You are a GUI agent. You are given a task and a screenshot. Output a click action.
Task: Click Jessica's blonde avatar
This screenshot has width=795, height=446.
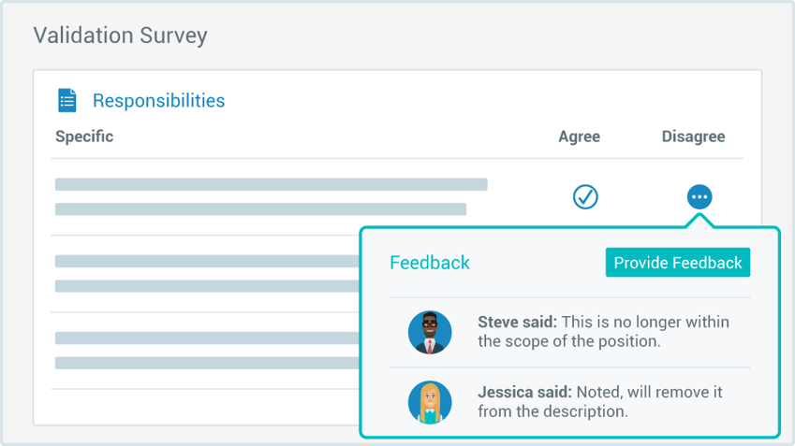[x=430, y=402]
